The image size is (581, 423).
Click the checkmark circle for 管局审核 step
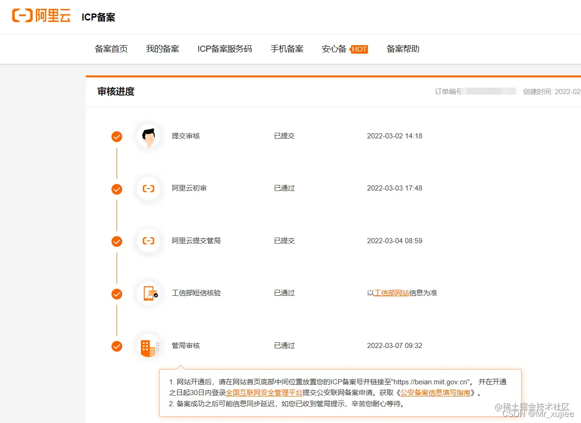[116, 346]
